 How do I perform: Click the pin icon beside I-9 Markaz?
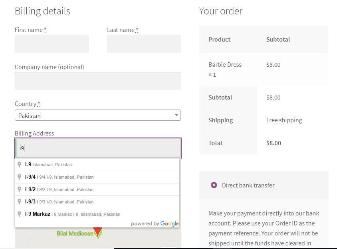click(x=19, y=214)
